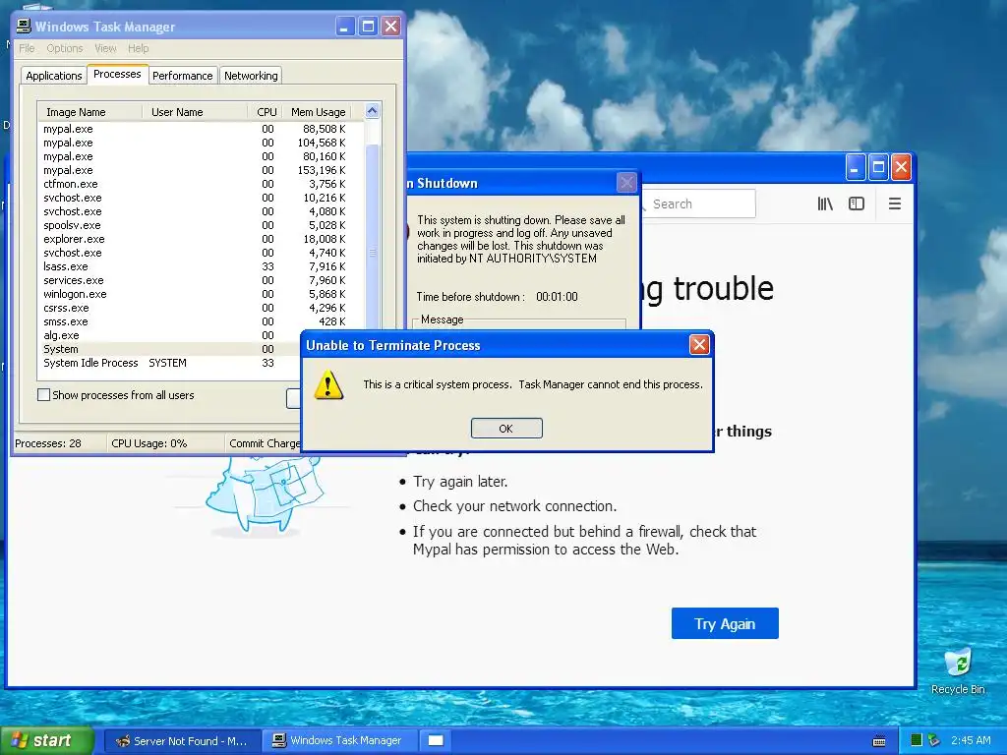Select mypal.exe using 153,196 K memory

point(200,170)
